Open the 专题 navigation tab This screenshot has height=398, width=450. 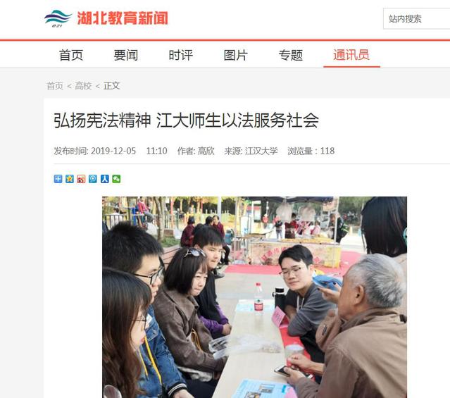[290, 55]
